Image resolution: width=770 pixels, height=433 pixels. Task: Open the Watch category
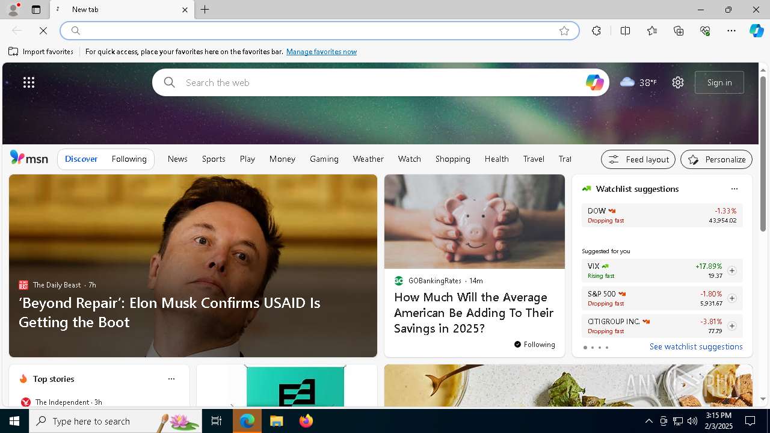tap(409, 159)
